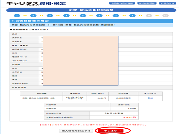Select step 4 circle in progress bar
Viewport: 179px width, 134px height.
click(67, 15)
